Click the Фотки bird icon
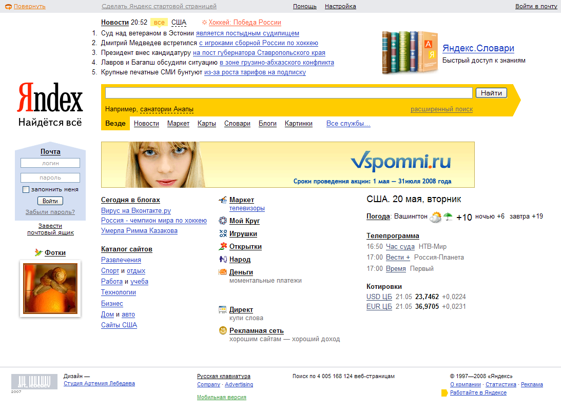Viewport: 561px width, 414px height. [38, 252]
